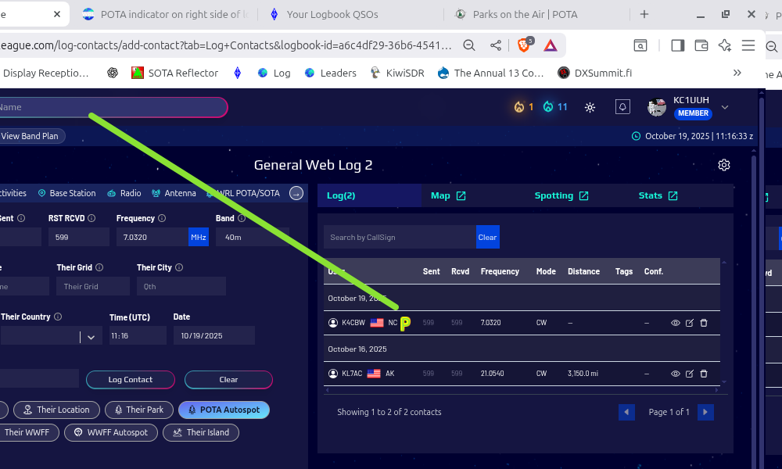
Task: Toggle light/dark theme sun icon
Action: pyautogui.click(x=590, y=107)
